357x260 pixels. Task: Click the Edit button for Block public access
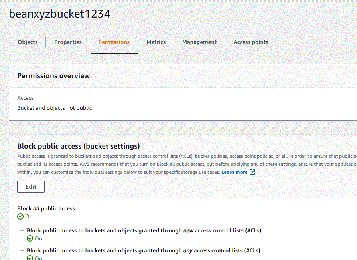pyautogui.click(x=31, y=186)
